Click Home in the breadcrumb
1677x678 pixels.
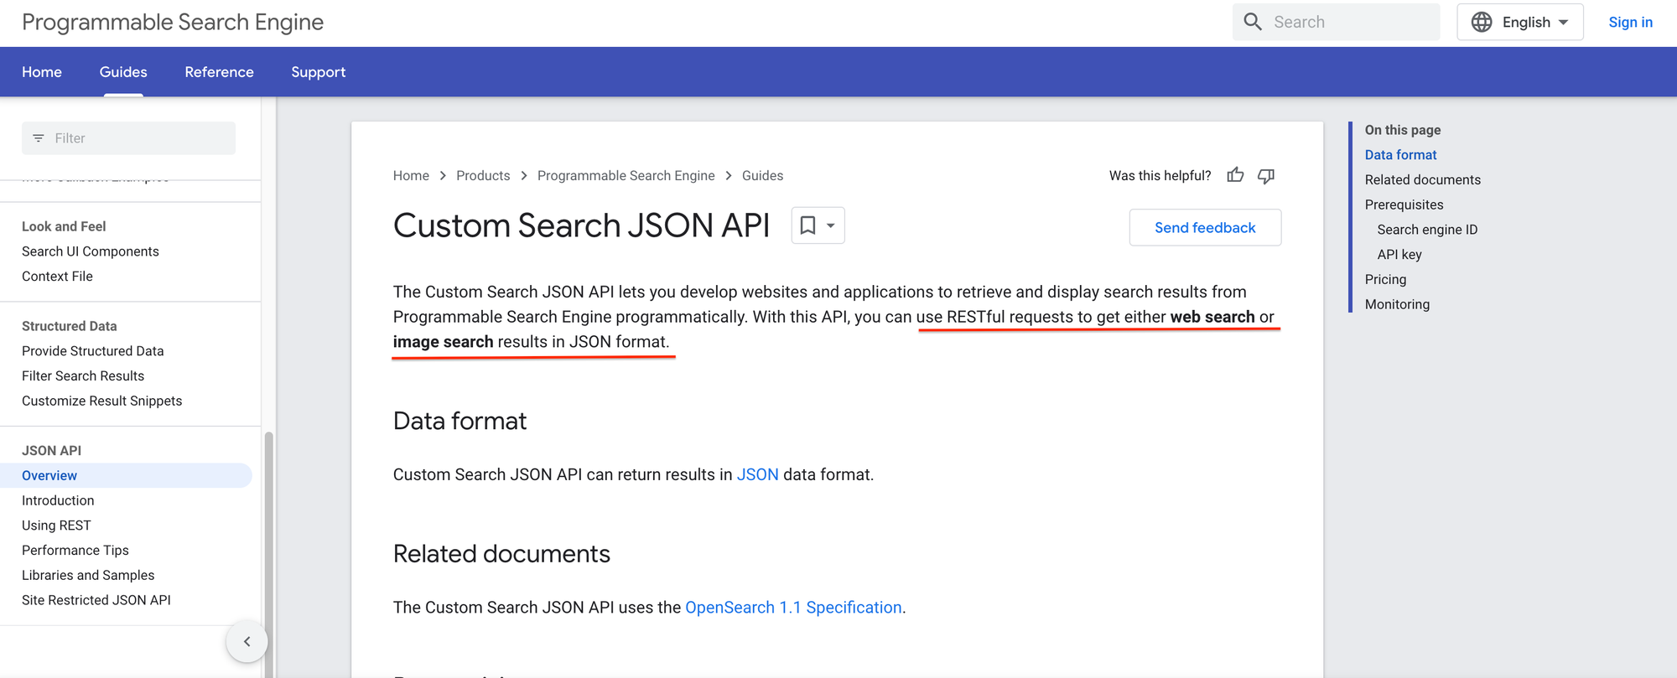[411, 175]
